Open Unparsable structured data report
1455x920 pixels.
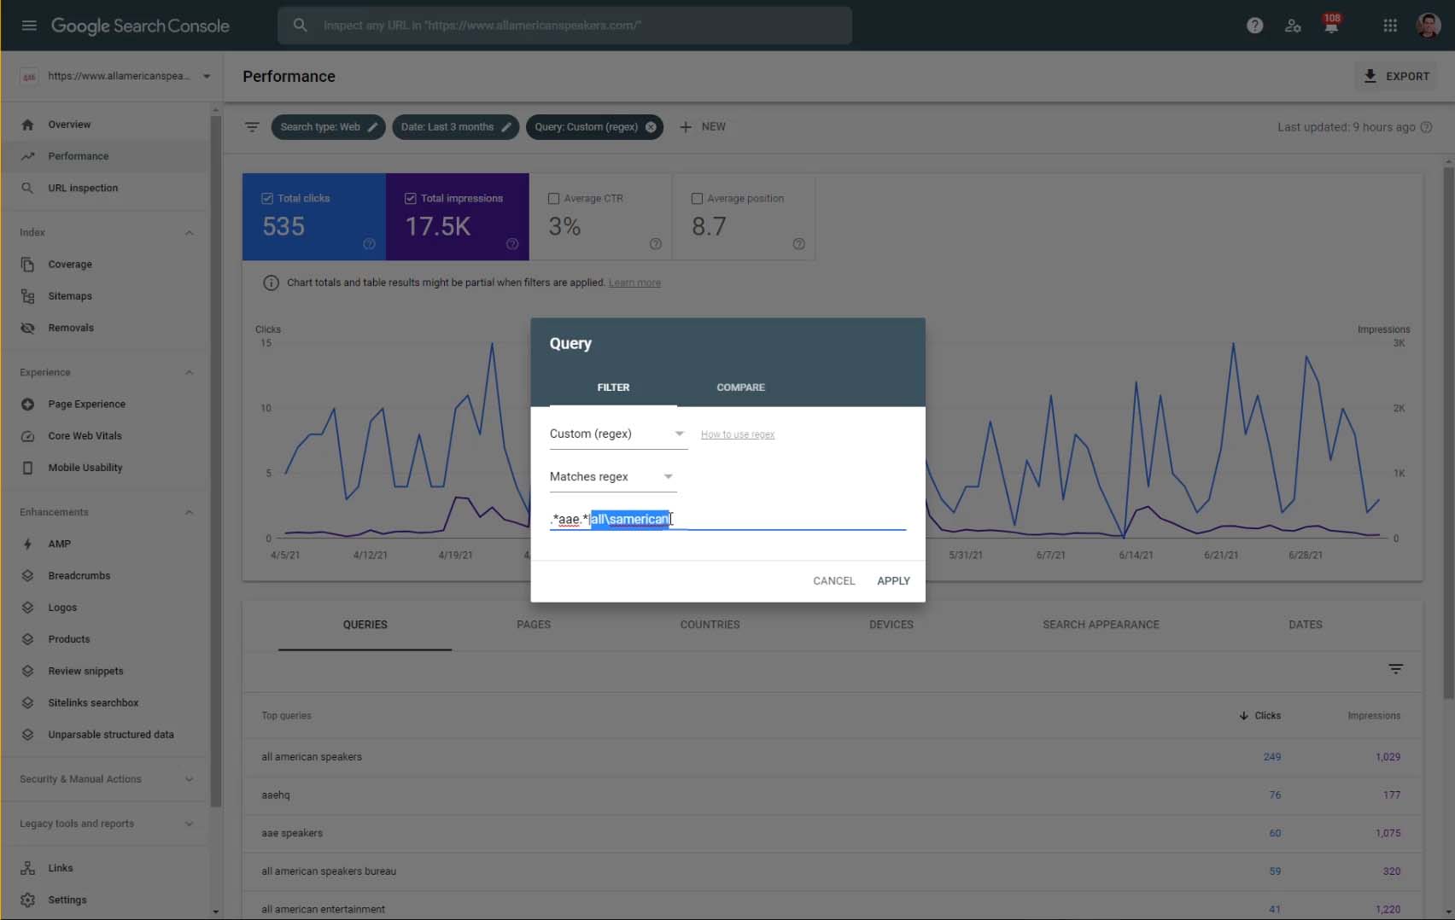pos(110,735)
